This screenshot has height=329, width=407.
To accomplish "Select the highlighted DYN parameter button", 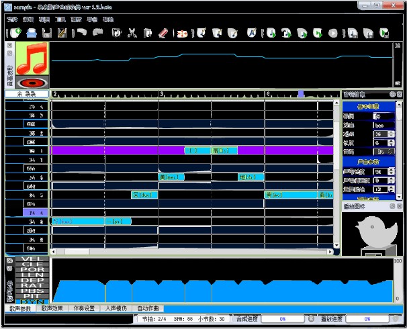I will [x=32, y=301].
